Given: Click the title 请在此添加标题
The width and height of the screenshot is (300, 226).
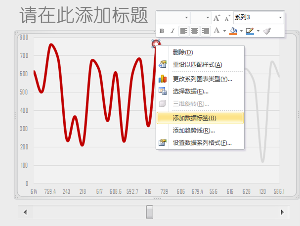Looking at the screenshot, I should 84,15.
